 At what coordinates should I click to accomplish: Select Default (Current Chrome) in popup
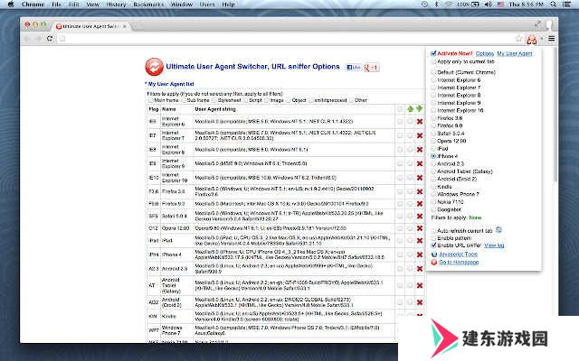click(433, 72)
